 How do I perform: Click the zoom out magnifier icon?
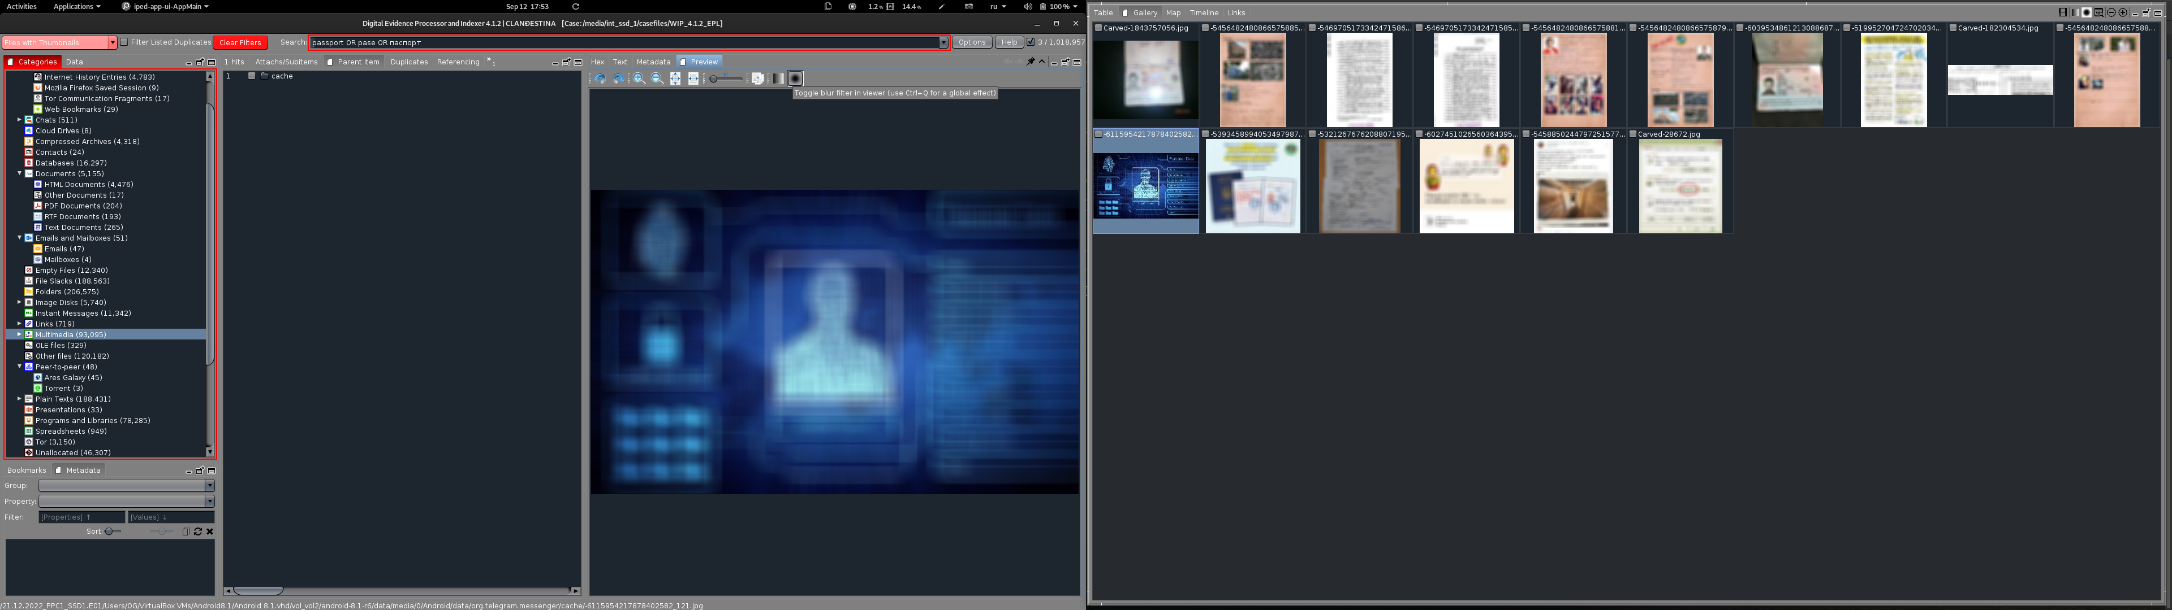(657, 79)
